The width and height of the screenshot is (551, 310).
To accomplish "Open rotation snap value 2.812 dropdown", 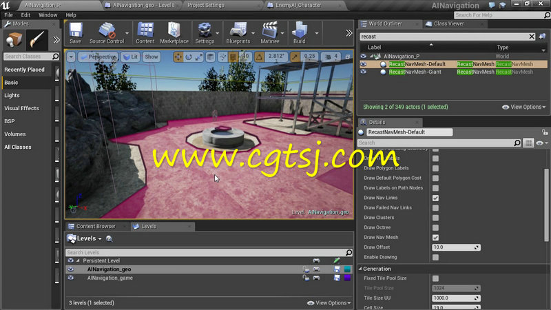I will click(276, 56).
